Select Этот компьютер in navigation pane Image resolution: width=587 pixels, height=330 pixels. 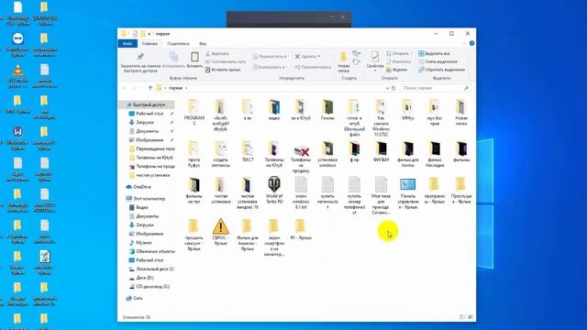[147, 198]
